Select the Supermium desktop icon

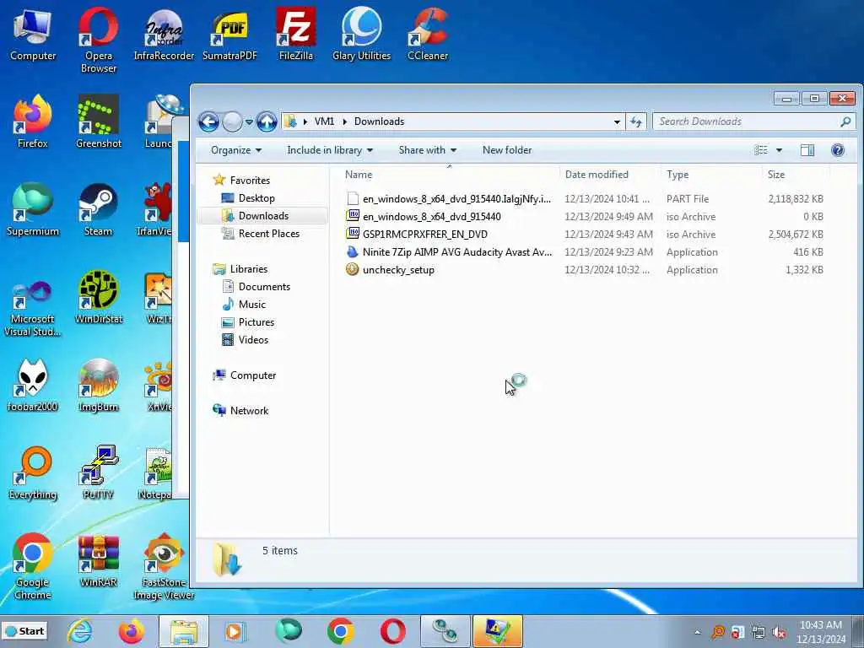[33, 209]
